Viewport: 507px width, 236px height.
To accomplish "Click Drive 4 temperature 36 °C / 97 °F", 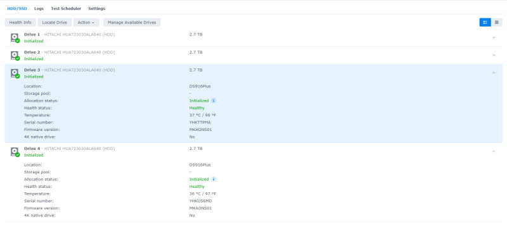I will [203, 194].
